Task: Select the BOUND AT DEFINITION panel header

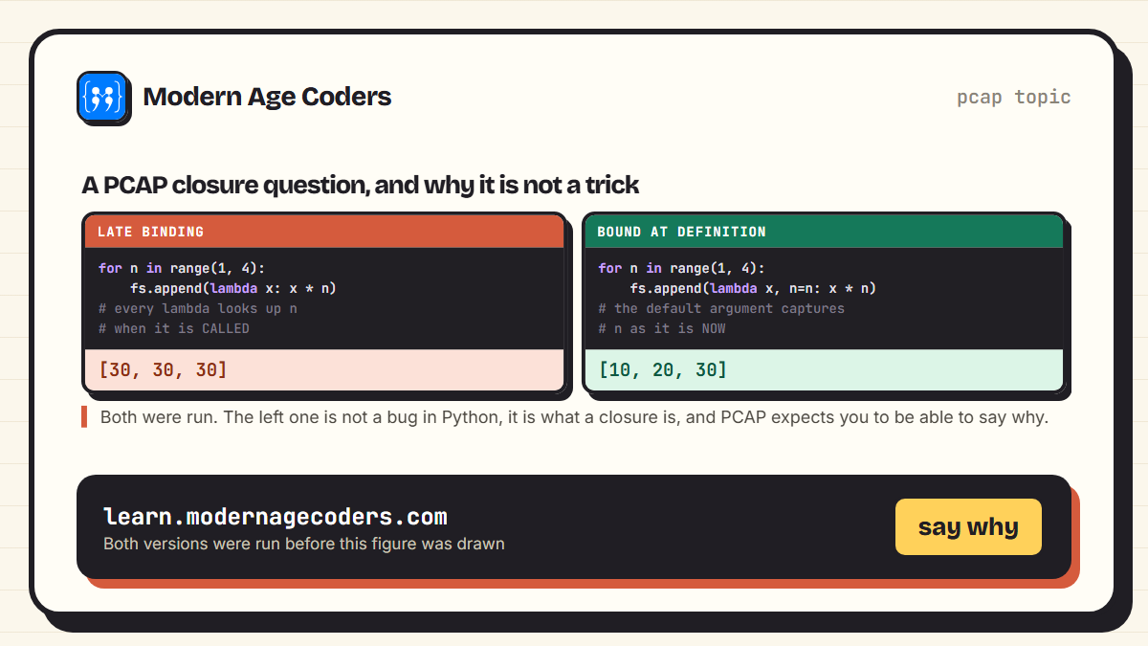Action: (x=824, y=232)
